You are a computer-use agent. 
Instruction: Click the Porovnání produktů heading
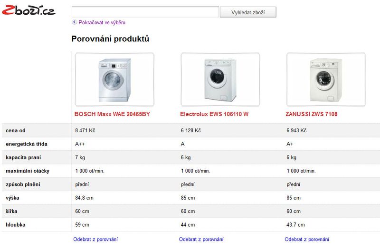point(110,39)
